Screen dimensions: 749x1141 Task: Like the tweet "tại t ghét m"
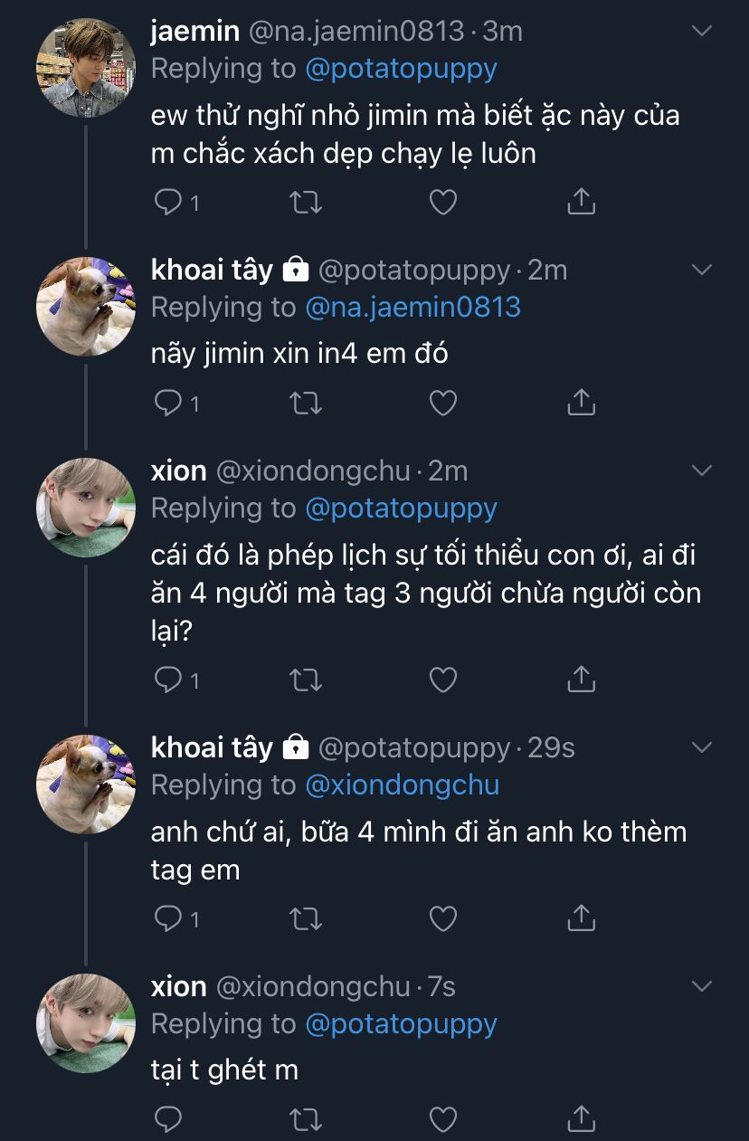(x=442, y=1119)
